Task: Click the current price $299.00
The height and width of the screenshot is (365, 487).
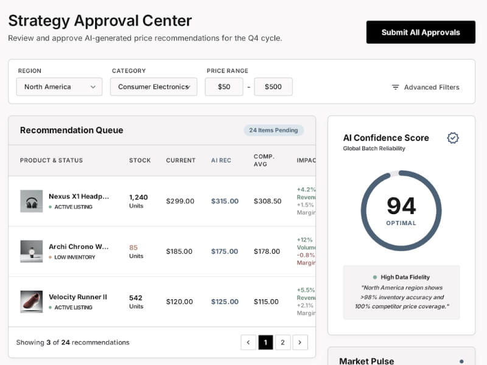Action: (x=180, y=201)
